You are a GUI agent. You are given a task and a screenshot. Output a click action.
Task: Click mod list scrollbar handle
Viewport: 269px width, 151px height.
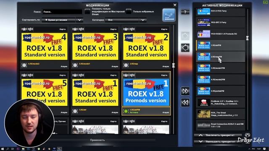pyautogui.click(x=174, y=65)
